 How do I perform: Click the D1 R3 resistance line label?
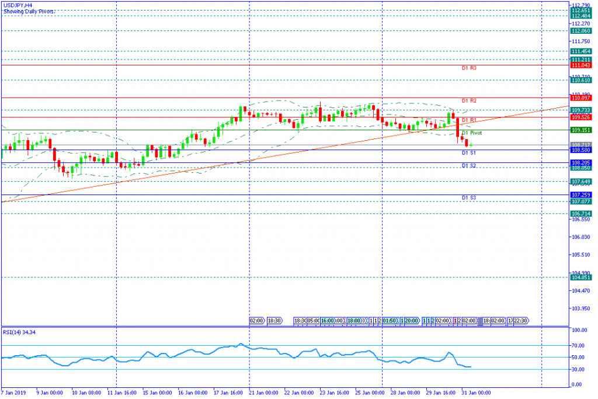469,68
